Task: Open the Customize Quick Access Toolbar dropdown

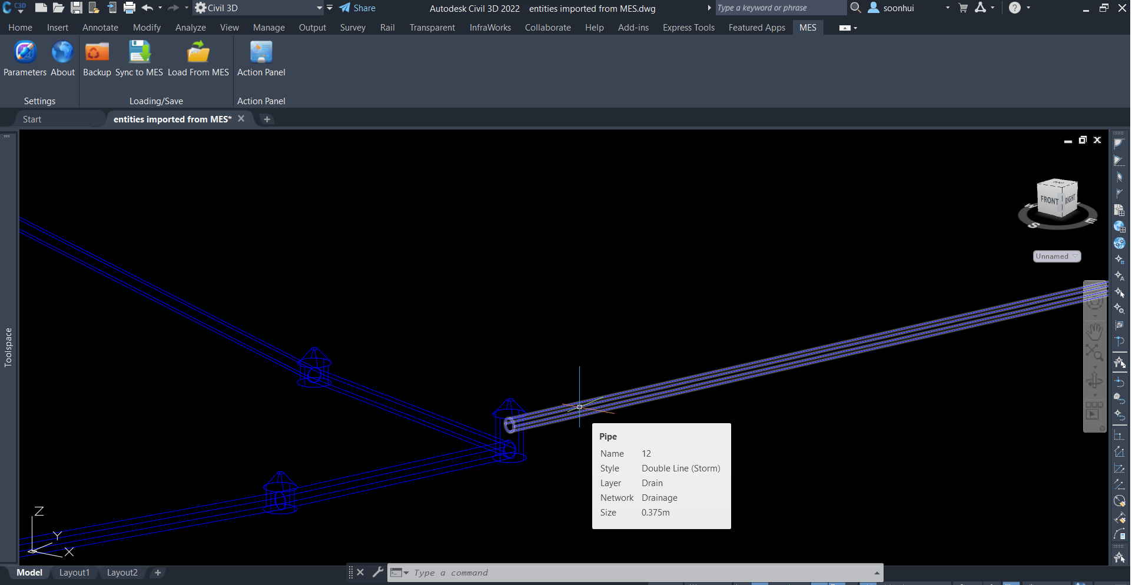Action: pos(330,8)
